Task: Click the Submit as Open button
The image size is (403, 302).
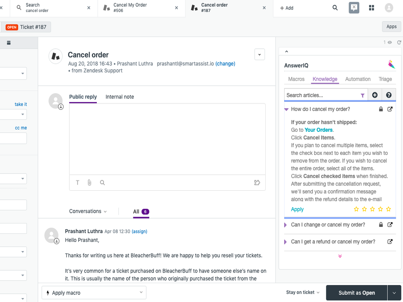Action: tap(357, 293)
